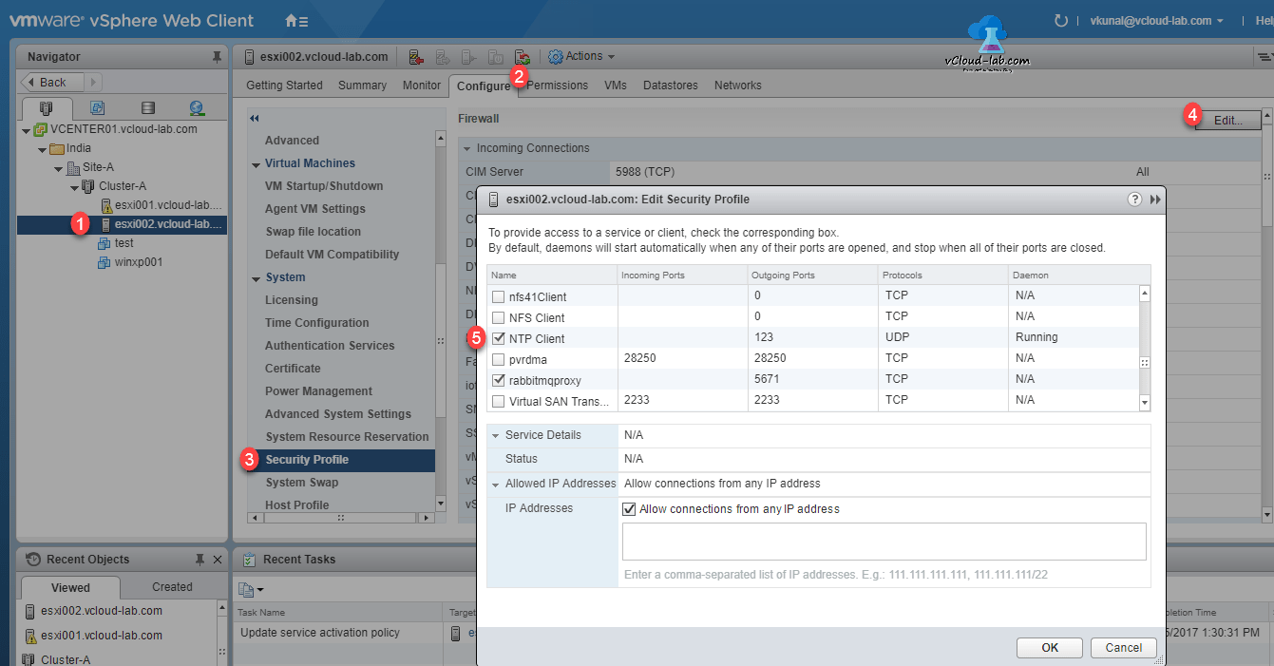Open the Networking inventory view icon

pos(196,107)
